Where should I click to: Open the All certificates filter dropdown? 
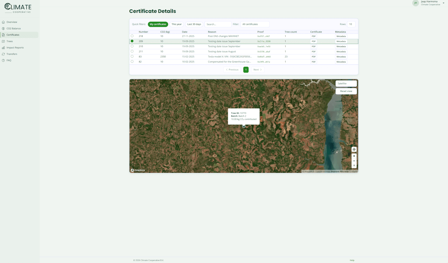255,24
